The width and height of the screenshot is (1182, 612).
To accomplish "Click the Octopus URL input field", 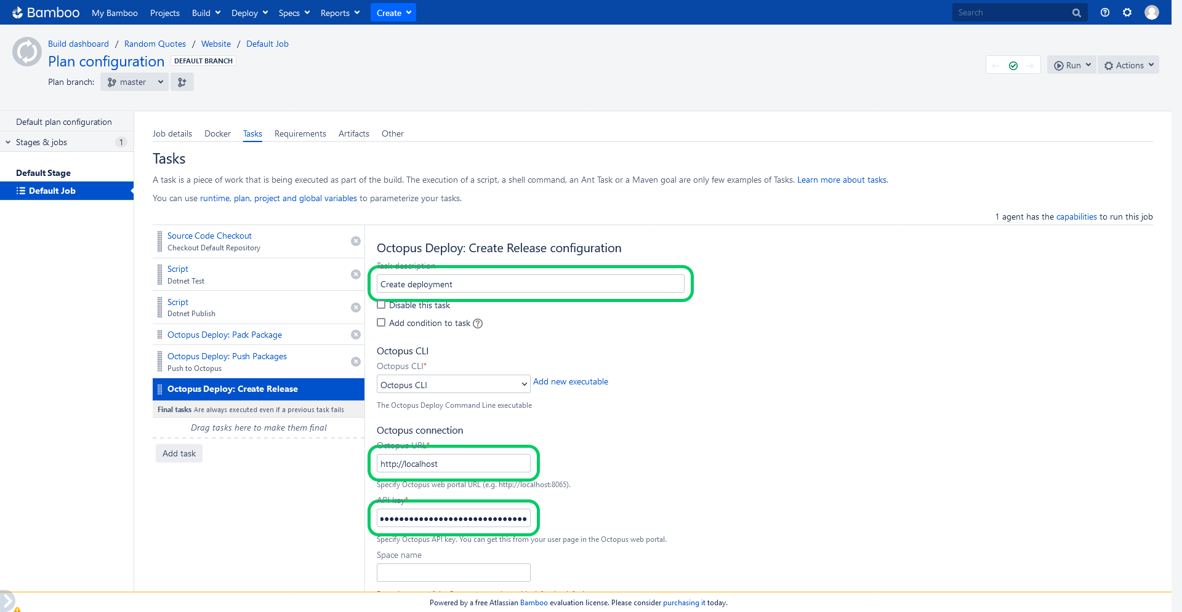I will pos(453,463).
